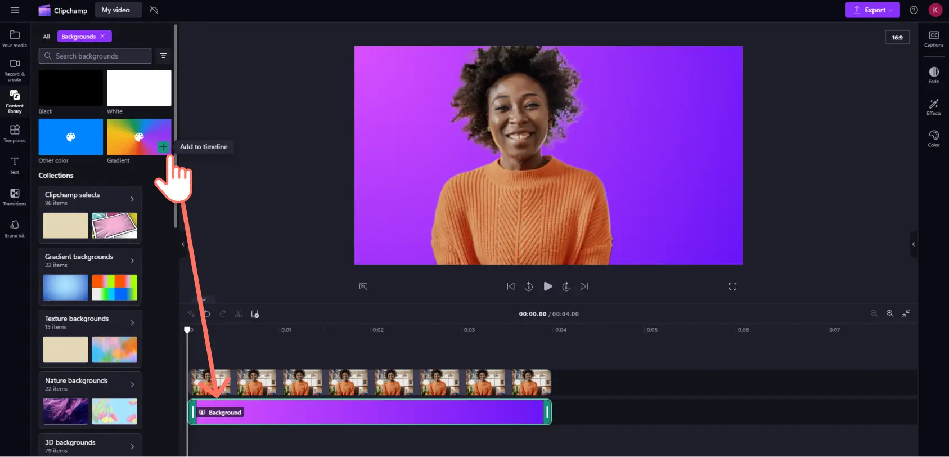949x457 pixels.
Task: Select the video clip on timeline
Action: tap(370, 382)
